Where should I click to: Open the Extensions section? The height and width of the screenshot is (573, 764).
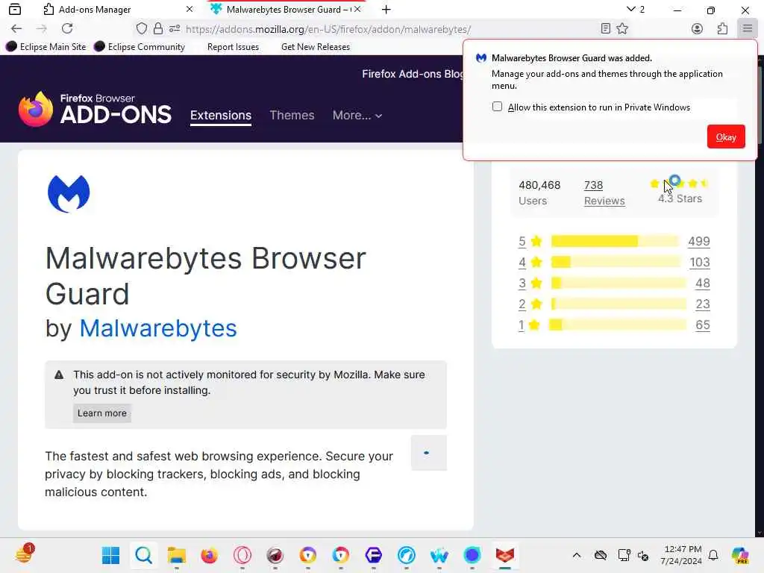click(x=221, y=116)
